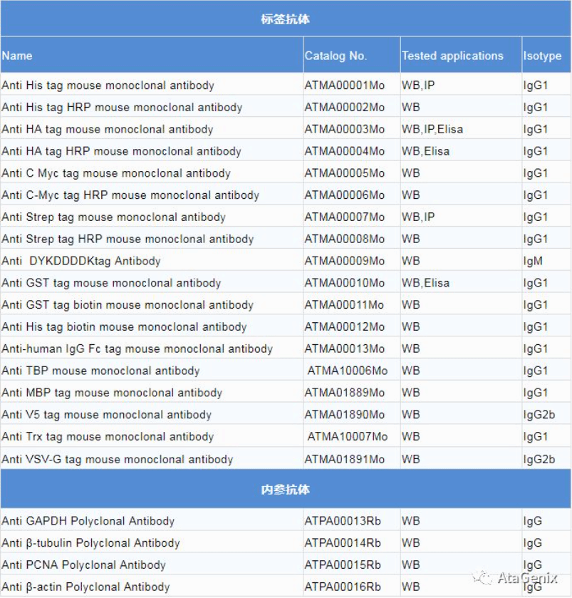Image resolution: width=572 pixels, height=598 pixels.
Task: Select catalog number ATMA10007Mo
Action: click(x=348, y=436)
